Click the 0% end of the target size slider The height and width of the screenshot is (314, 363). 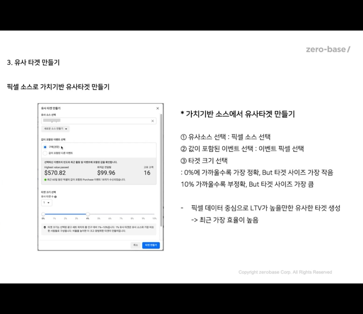point(43,214)
